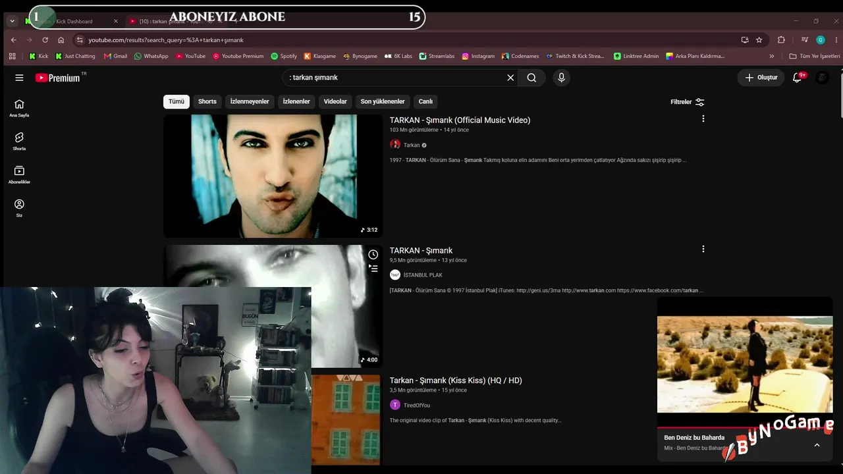Select the İzlenenler filter chip
The width and height of the screenshot is (843, 474).
pyautogui.click(x=296, y=101)
